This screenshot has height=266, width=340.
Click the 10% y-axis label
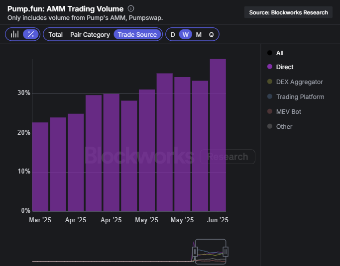(x=24, y=172)
